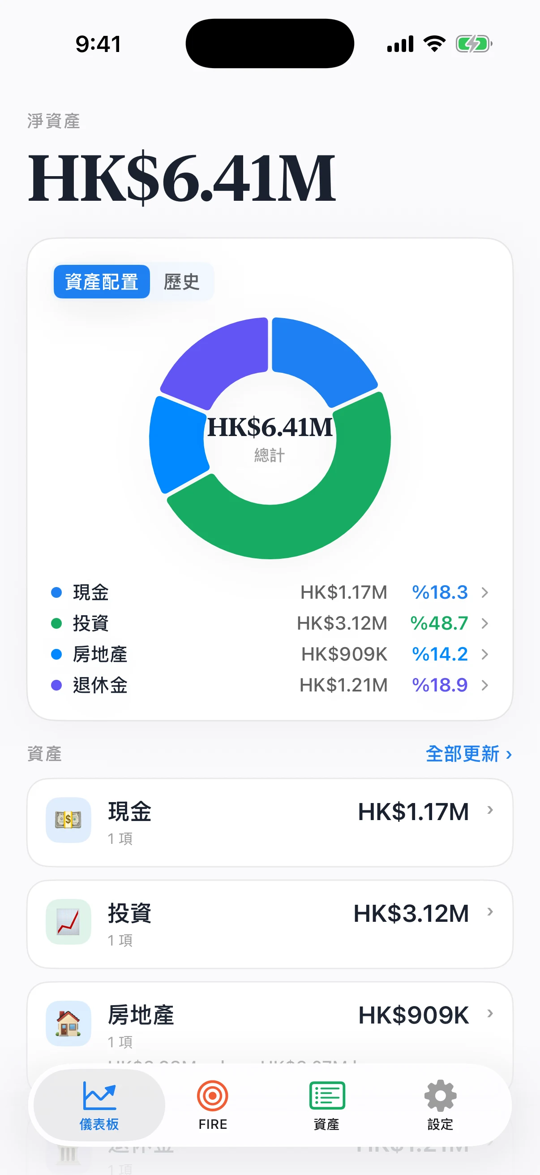Tap the %18.9 percentage value

point(440,685)
